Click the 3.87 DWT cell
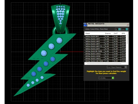 [117, 56]
